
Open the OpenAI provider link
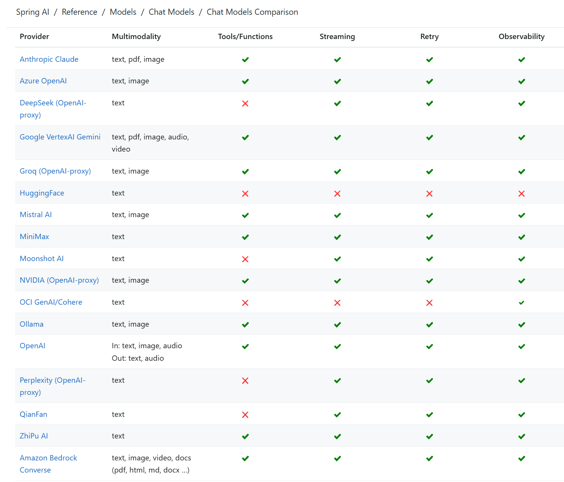(x=32, y=346)
